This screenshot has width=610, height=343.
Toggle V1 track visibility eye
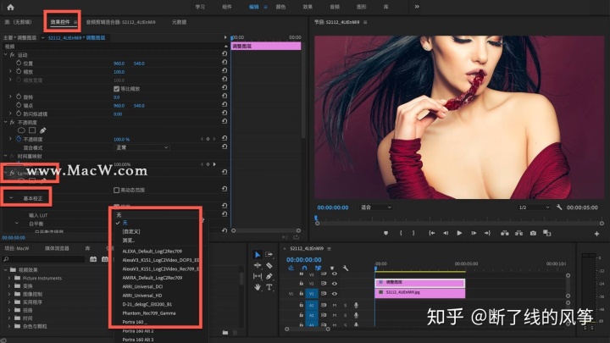coord(334,294)
